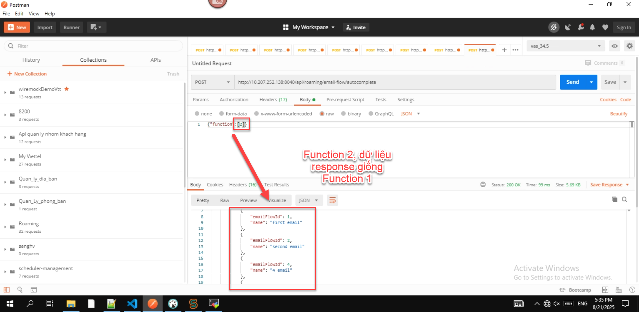Open new tab with plus icon
The image size is (639, 312).
pyautogui.click(x=504, y=50)
